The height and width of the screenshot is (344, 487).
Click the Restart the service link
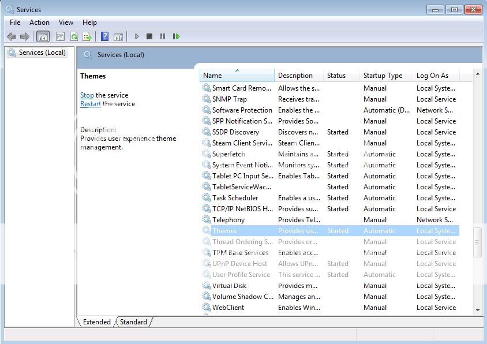coord(90,104)
